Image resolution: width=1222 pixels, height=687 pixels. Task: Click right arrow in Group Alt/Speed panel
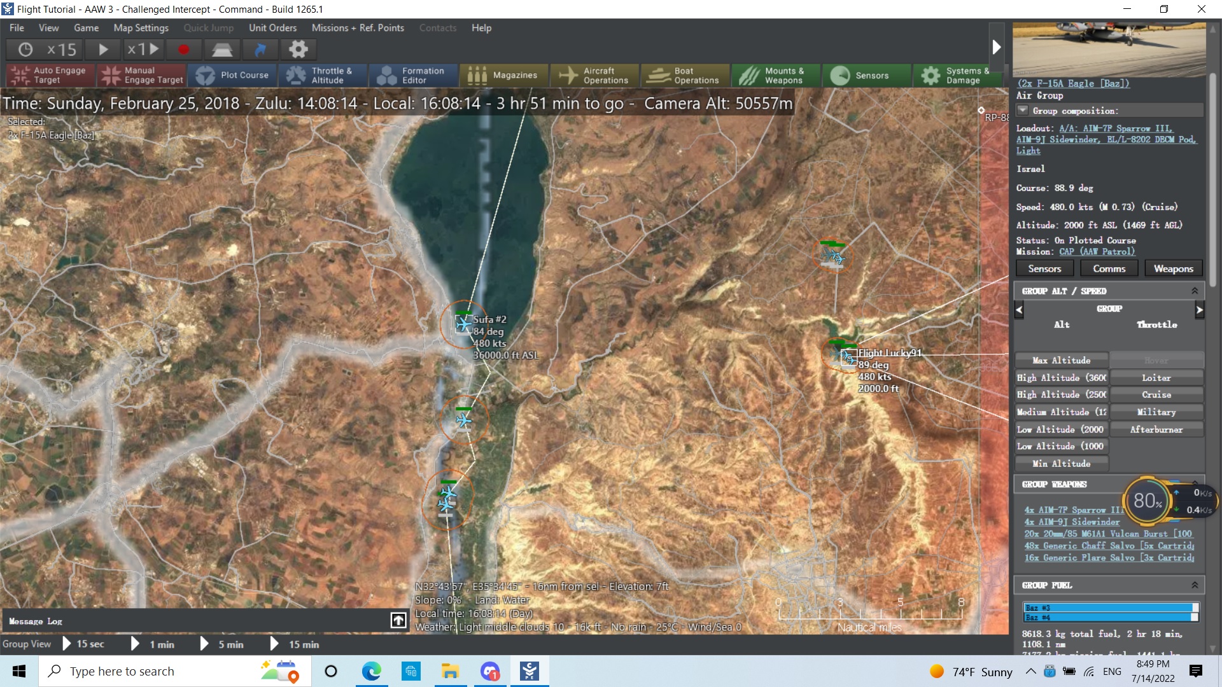coord(1200,310)
